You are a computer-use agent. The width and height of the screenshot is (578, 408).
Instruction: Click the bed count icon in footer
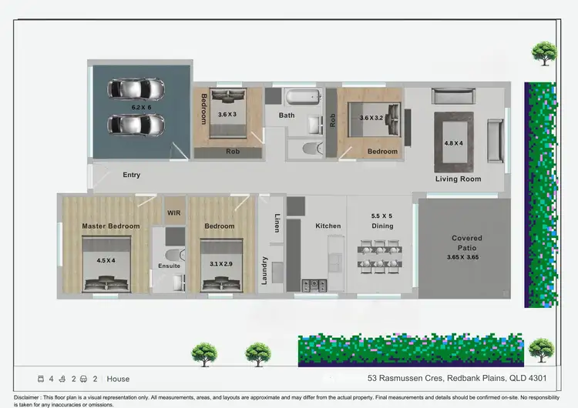39,379
